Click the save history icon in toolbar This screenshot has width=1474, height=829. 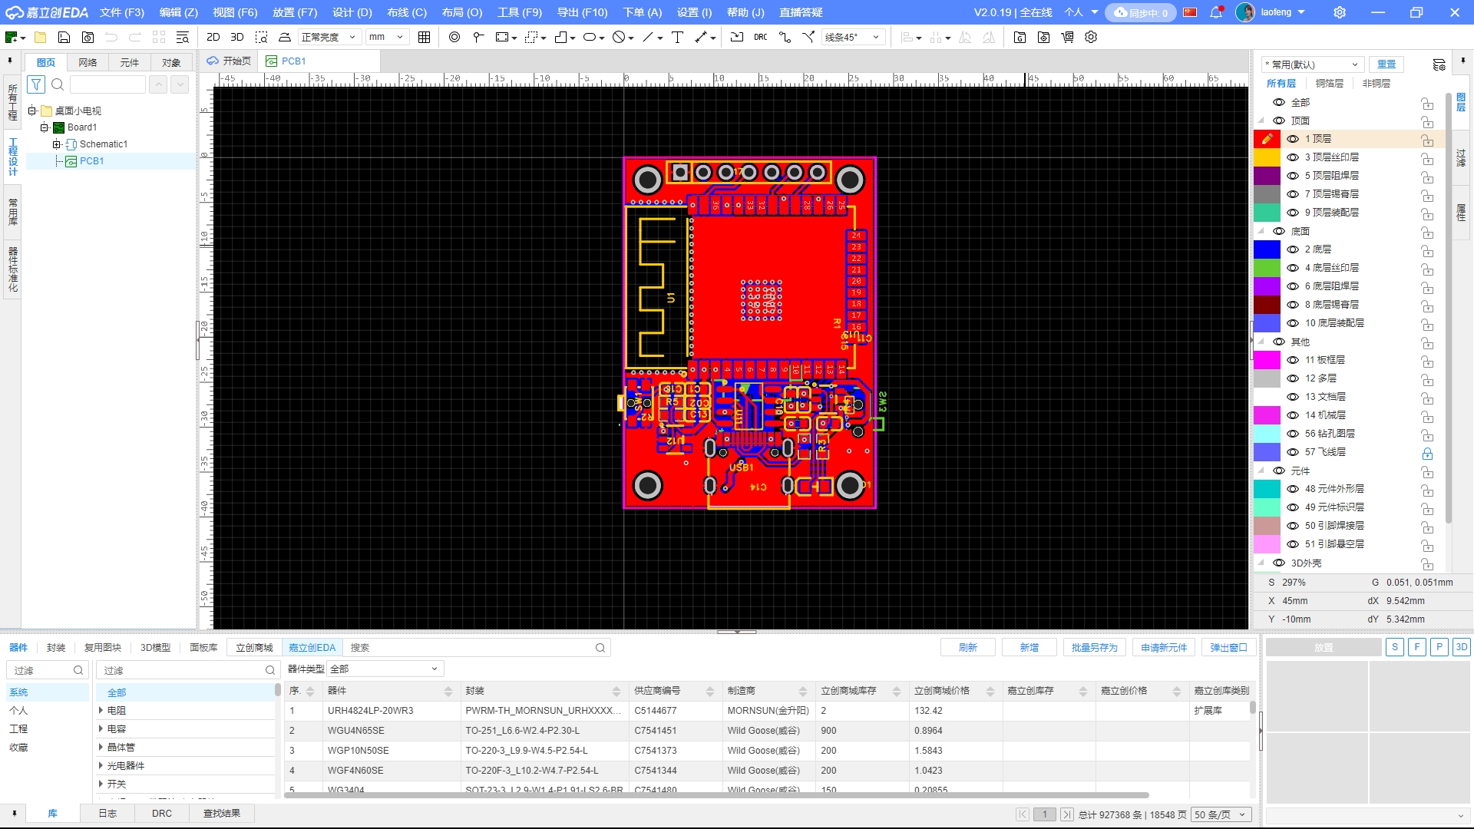(88, 37)
